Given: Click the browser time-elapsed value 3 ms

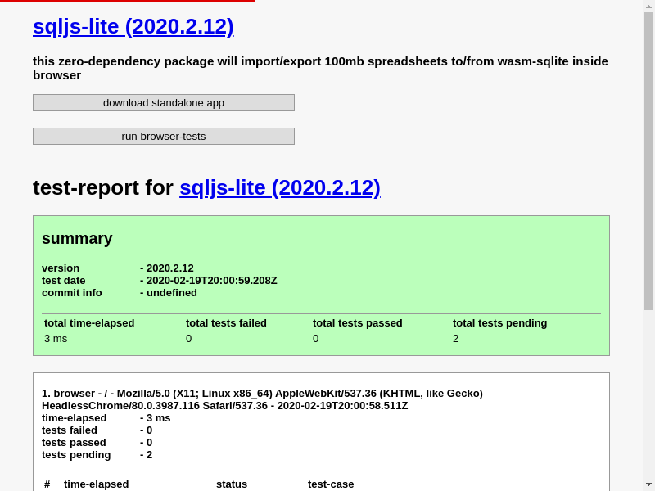Looking at the screenshot, I should (x=159, y=418).
